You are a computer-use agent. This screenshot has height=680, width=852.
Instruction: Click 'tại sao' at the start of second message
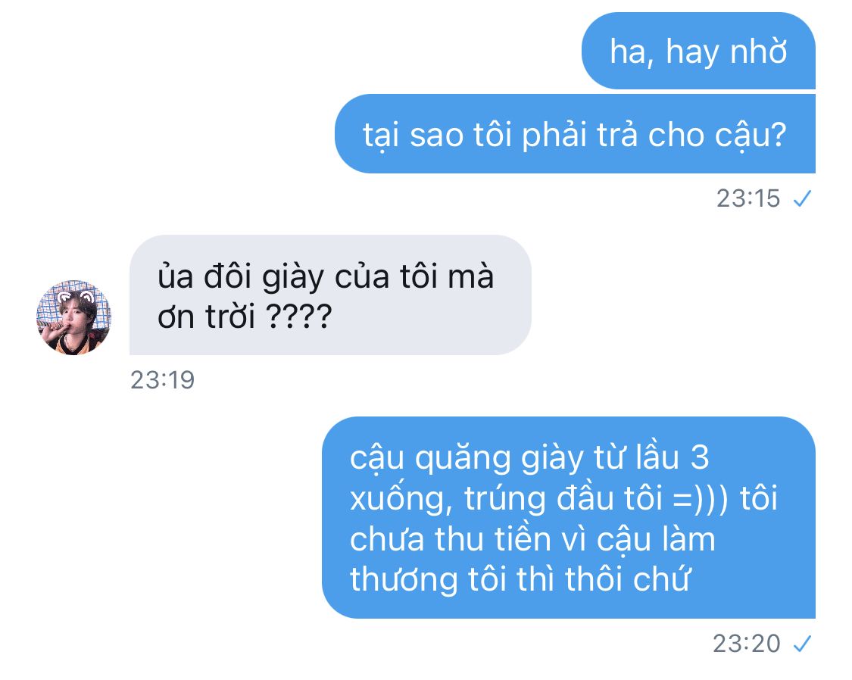point(413,136)
